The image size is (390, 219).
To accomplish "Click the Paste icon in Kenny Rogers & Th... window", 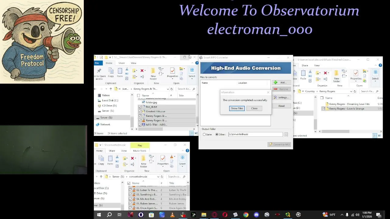I will [x=120, y=73].
